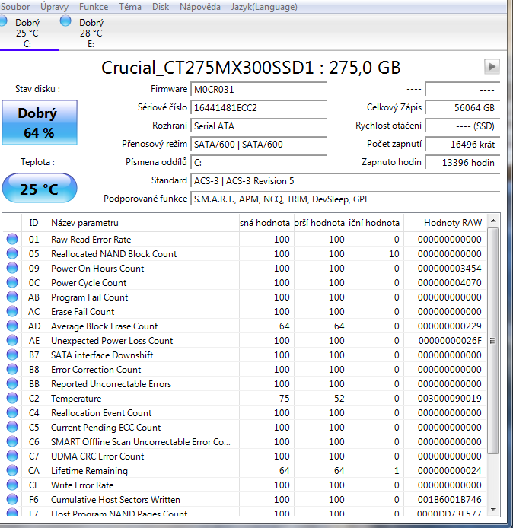Click status orb of Error Correction Count

pyautogui.click(x=12, y=369)
